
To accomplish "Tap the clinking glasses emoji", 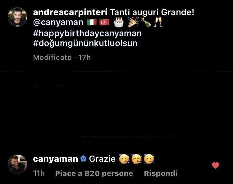I will tap(158, 22).
